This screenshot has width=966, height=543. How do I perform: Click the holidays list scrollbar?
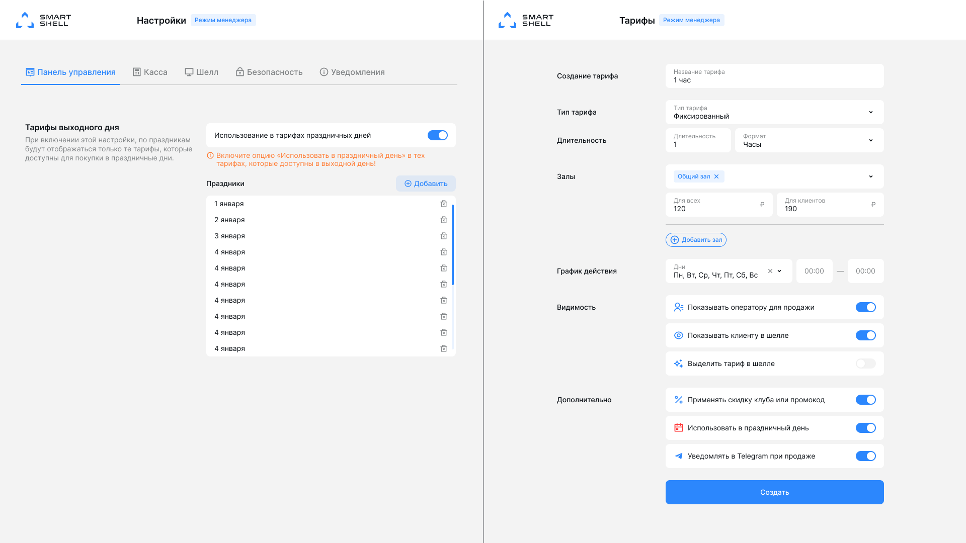click(x=453, y=245)
